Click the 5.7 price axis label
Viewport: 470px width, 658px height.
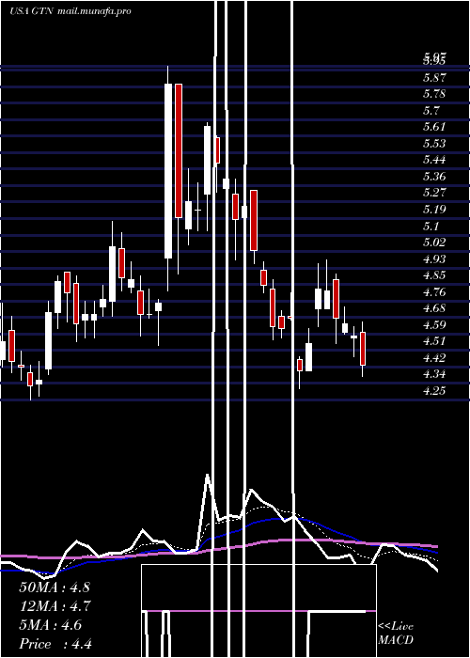[x=431, y=111]
